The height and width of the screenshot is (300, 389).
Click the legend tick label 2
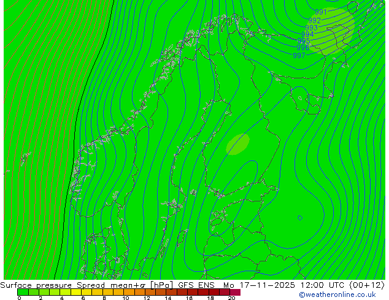click(x=40, y=298)
